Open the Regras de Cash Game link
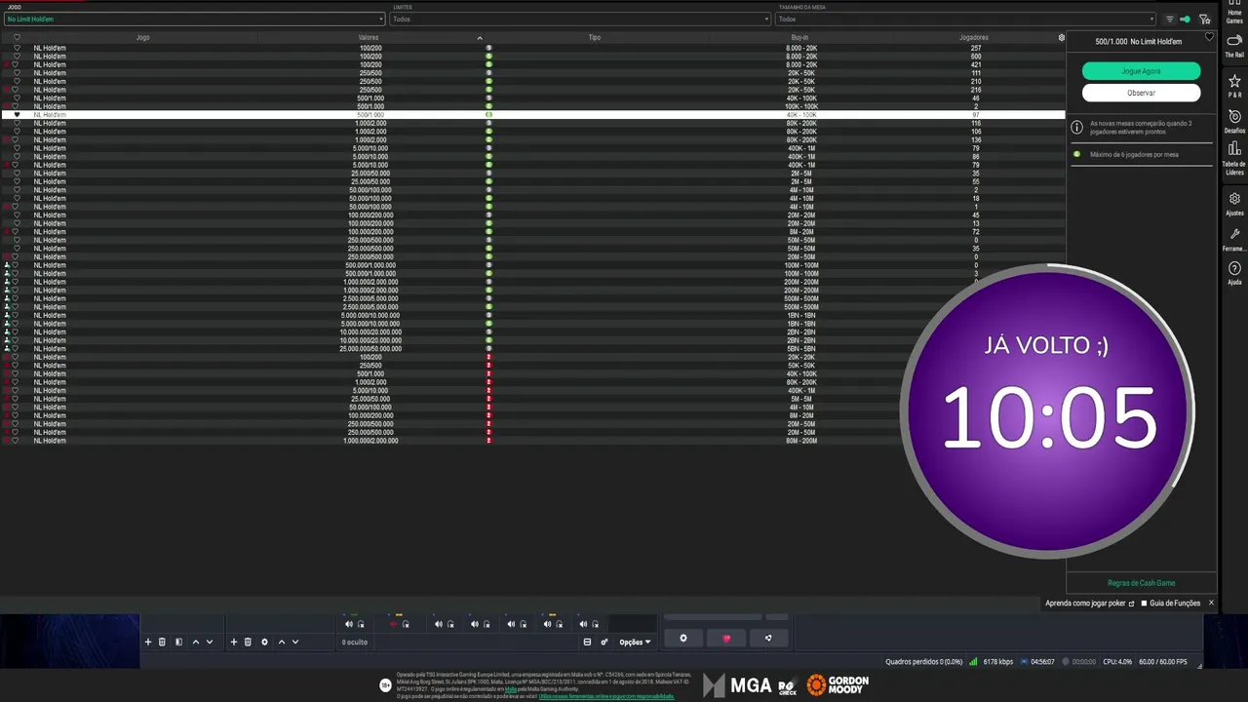Image resolution: width=1248 pixels, height=702 pixels. (1141, 583)
